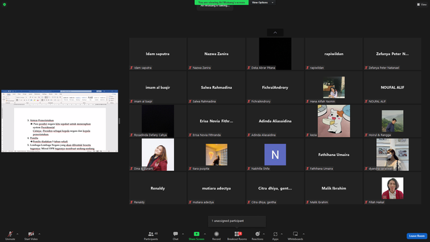The height and width of the screenshot is (242, 430).
Task: Open the Participants panel
Action: coord(150,235)
